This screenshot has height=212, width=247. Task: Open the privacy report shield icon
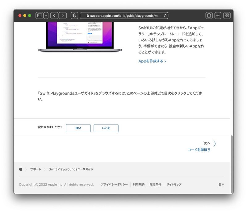pos(74,15)
